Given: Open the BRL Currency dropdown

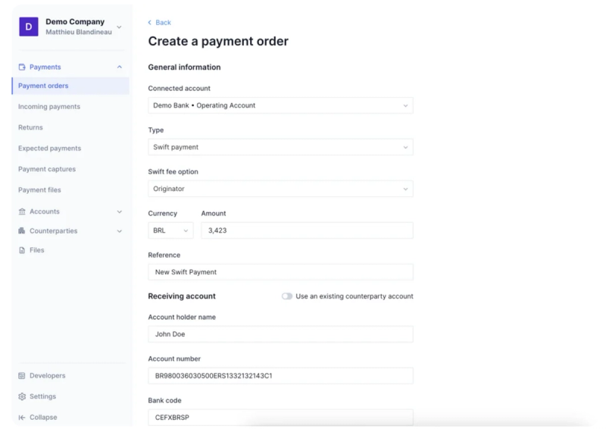Looking at the screenshot, I should (x=170, y=230).
